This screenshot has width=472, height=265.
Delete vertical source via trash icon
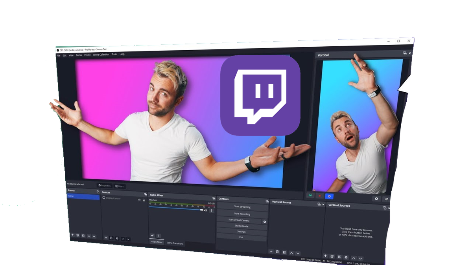pyautogui.click(x=332, y=256)
